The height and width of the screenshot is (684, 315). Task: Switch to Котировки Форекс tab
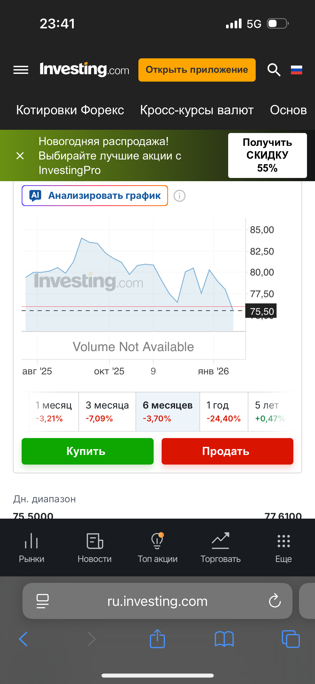click(x=70, y=110)
